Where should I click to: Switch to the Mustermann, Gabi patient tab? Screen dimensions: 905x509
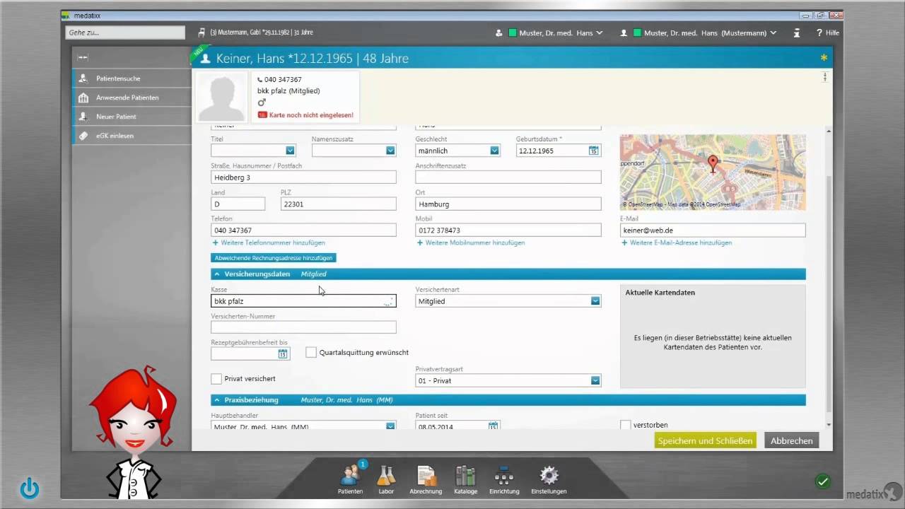pyautogui.click(x=262, y=33)
